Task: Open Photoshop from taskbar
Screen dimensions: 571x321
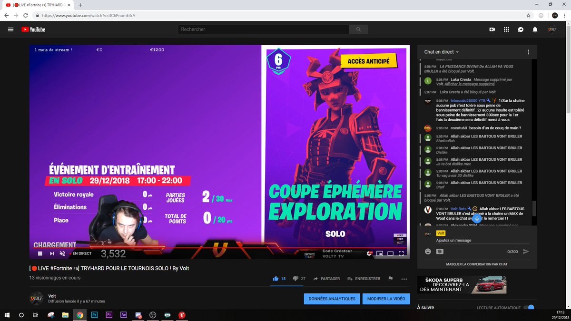Action: pyautogui.click(x=94, y=315)
